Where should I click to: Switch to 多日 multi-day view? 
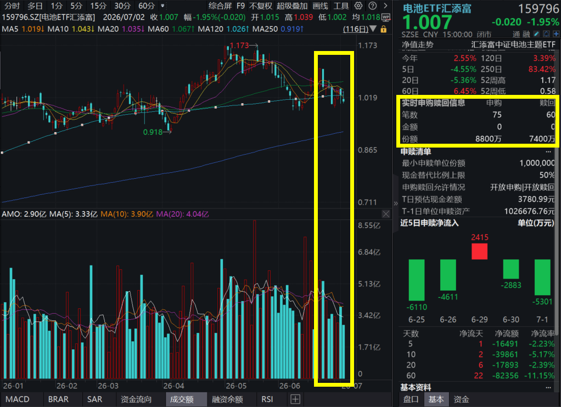(x=35, y=5)
